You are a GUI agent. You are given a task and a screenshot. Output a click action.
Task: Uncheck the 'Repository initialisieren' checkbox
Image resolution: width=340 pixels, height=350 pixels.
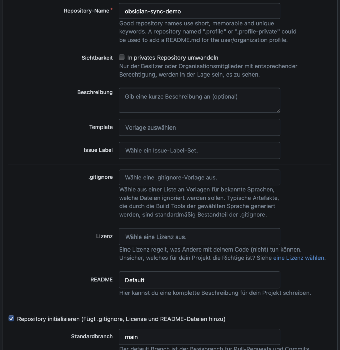point(11,319)
